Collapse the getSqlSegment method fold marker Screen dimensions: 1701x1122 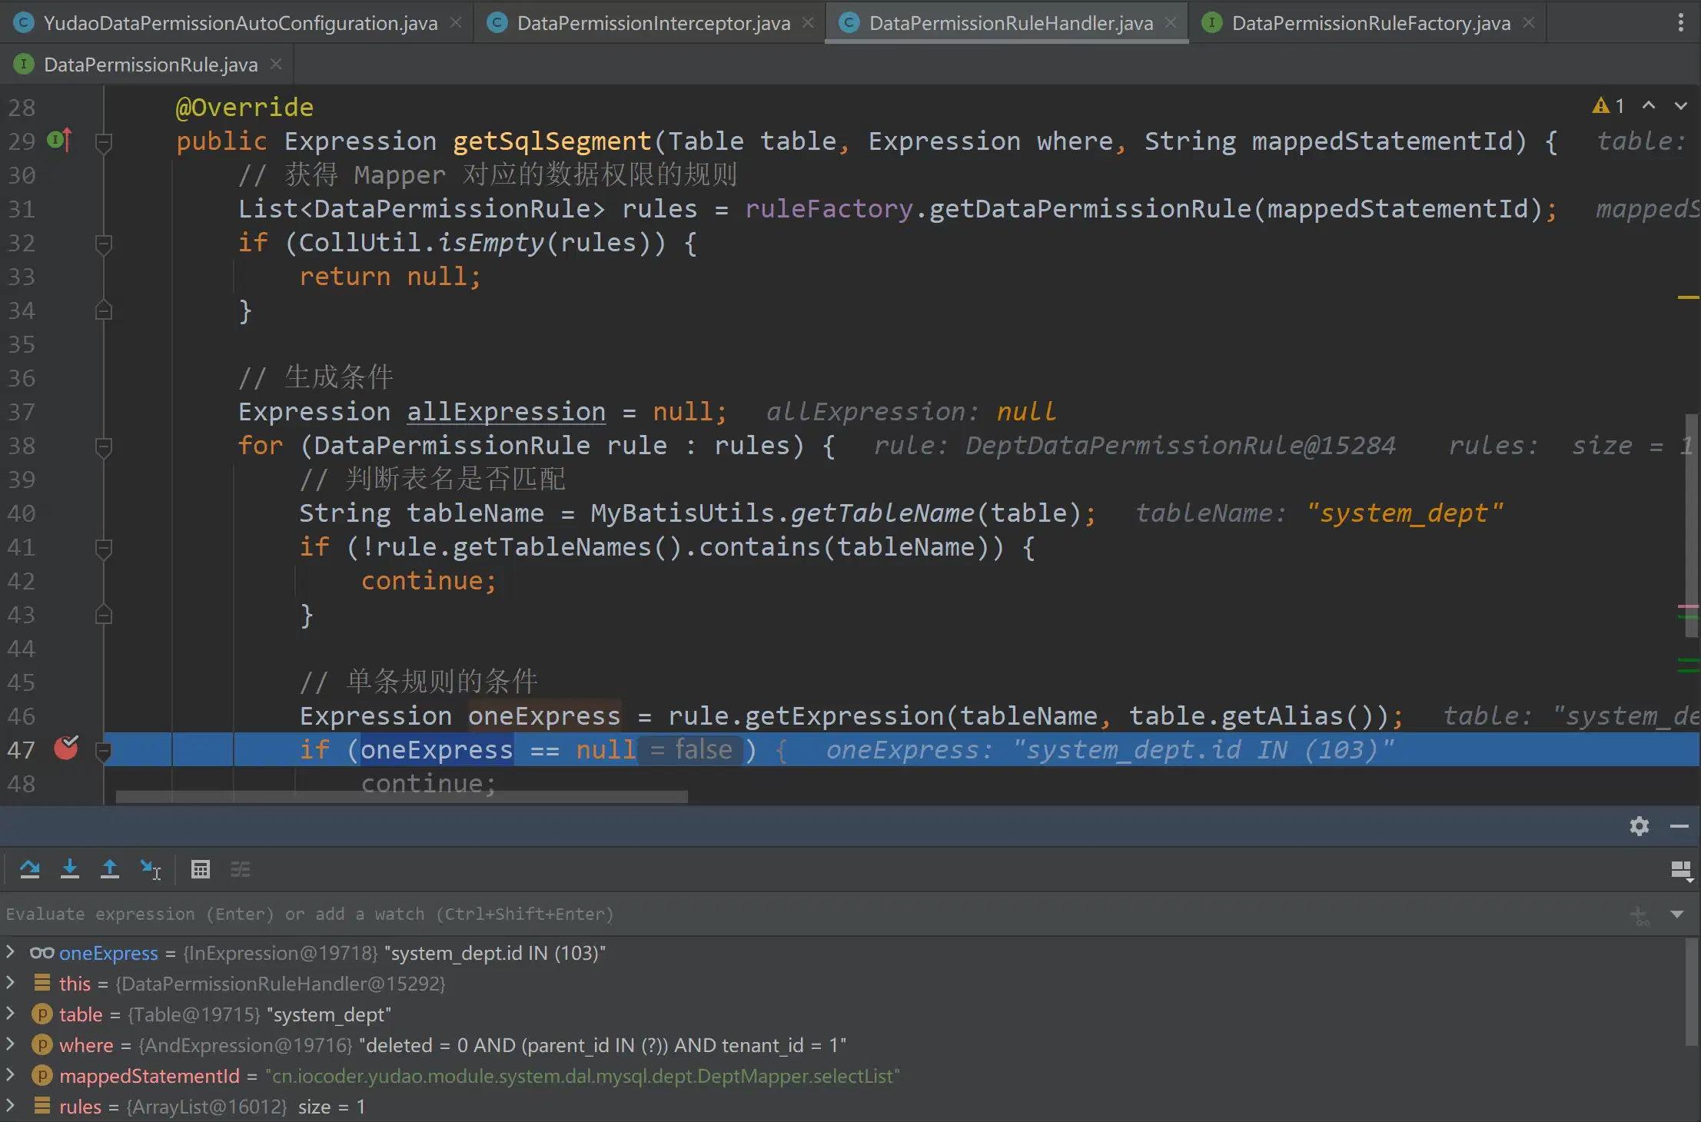[x=103, y=141]
